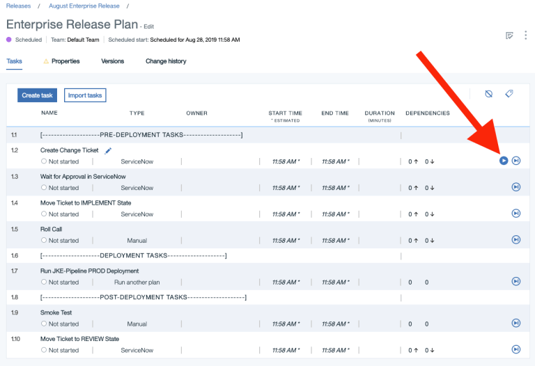Click the Import tasks button
The height and width of the screenshot is (366, 535).
point(85,95)
